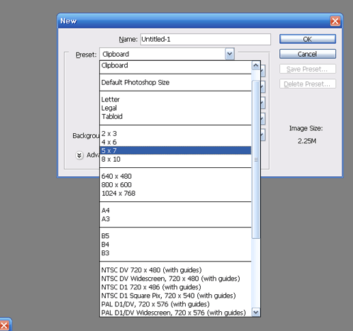Click the preset list scrollbar thumb
The width and height of the screenshot is (353, 331).
pyautogui.click(x=256, y=160)
